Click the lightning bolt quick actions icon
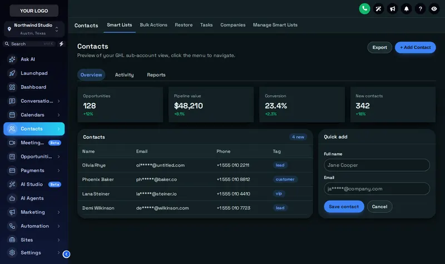 pos(61,44)
